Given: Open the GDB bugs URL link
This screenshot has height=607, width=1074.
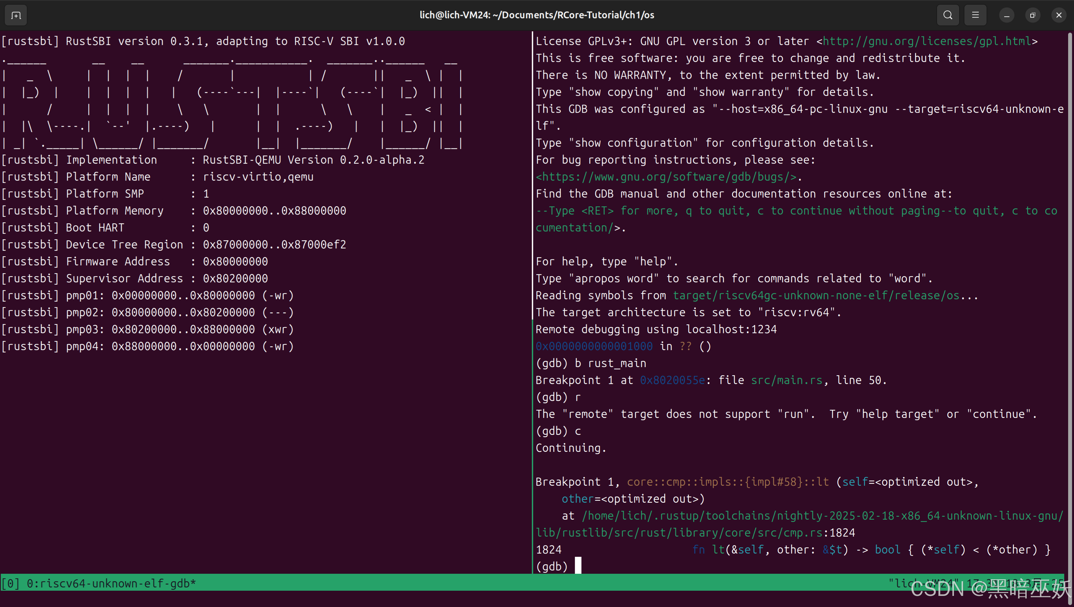Looking at the screenshot, I should (666, 177).
